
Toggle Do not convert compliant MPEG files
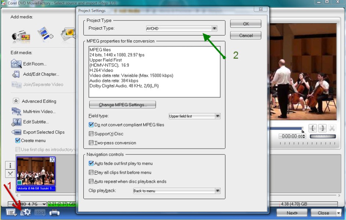(91, 125)
